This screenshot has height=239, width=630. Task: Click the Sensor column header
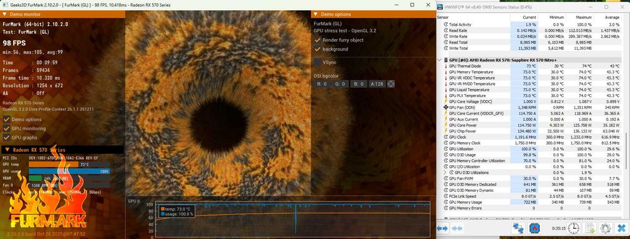point(473,17)
